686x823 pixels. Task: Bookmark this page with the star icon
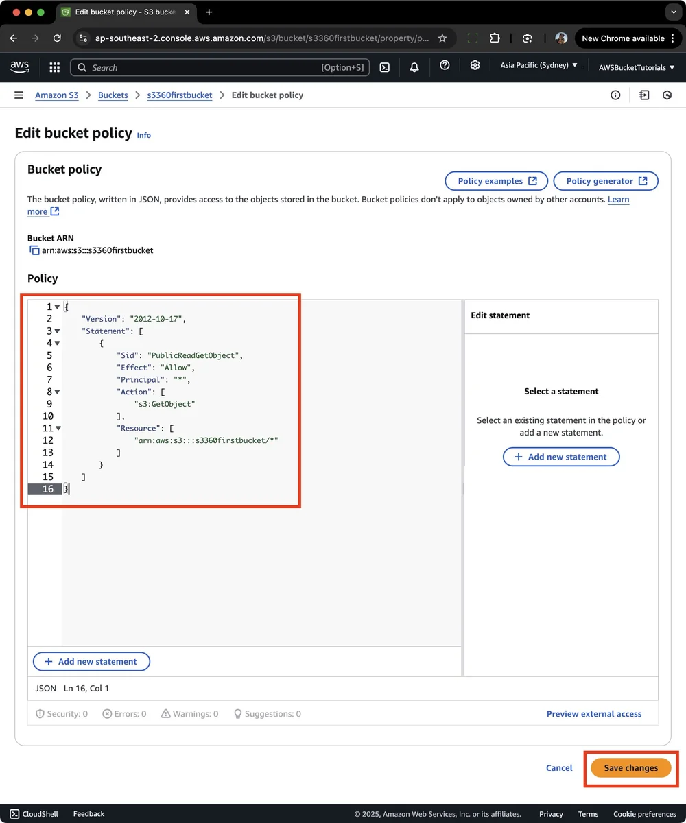(442, 38)
